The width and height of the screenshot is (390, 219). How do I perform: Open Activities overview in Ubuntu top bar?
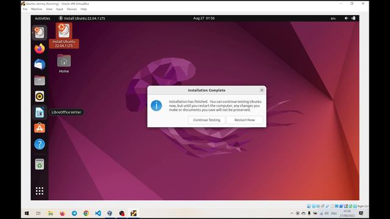click(43, 18)
